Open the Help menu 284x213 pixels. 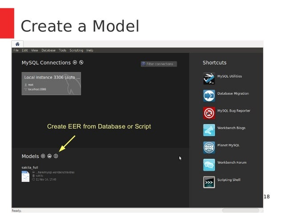90,50
